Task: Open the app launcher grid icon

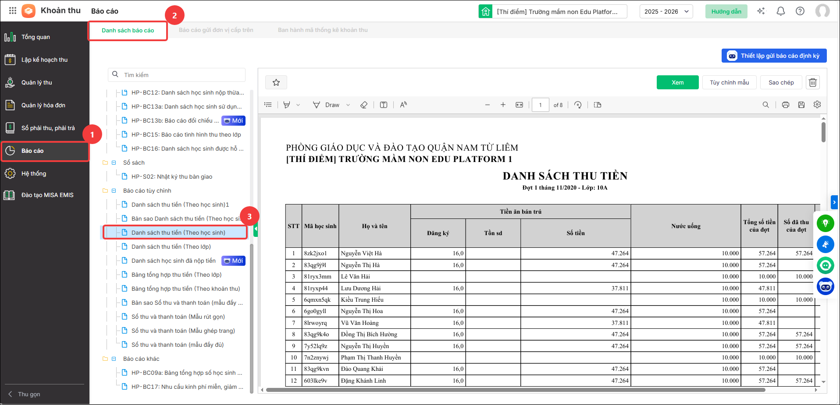Action: 13,11
